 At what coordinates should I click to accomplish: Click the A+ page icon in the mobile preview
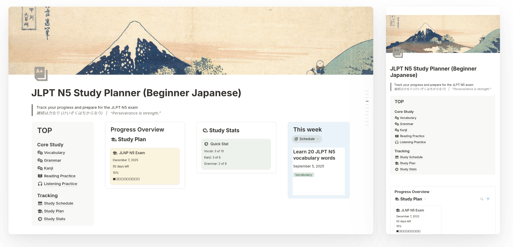[398, 52]
